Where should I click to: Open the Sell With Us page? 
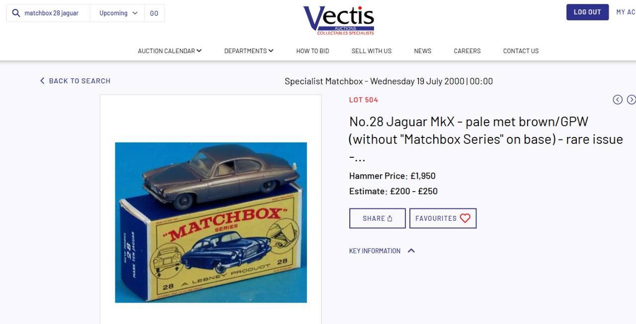[x=371, y=51]
